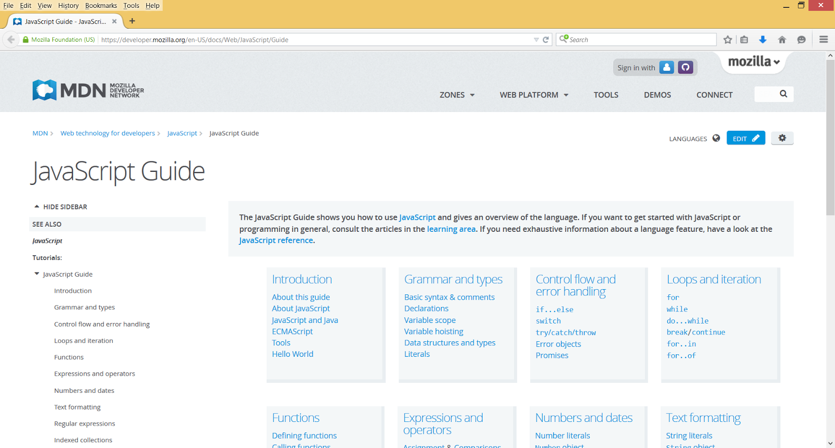835x448 pixels.
Task: Open the Loops and iteration heading link
Action: pos(714,279)
